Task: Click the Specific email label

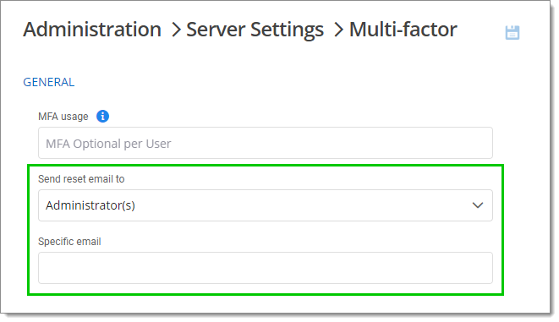Action: [x=69, y=242]
